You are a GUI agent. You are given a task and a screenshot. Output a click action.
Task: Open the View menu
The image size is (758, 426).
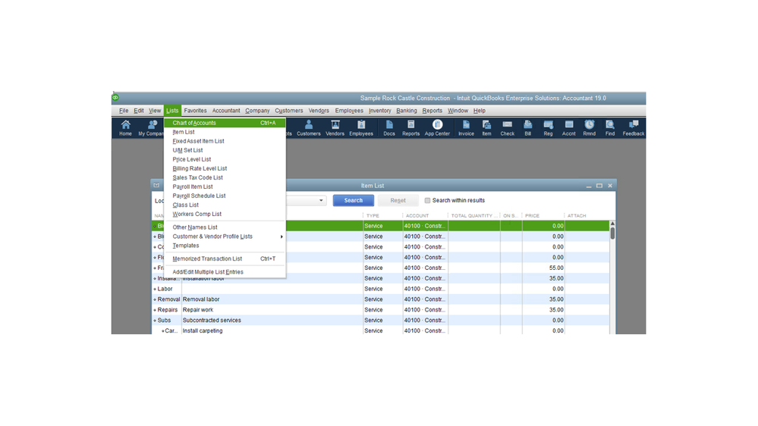coord(155,111)
